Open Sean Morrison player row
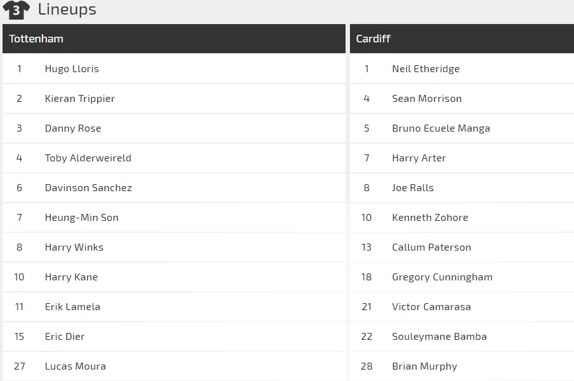The image size is (574, 381). [x=427, y=99]
